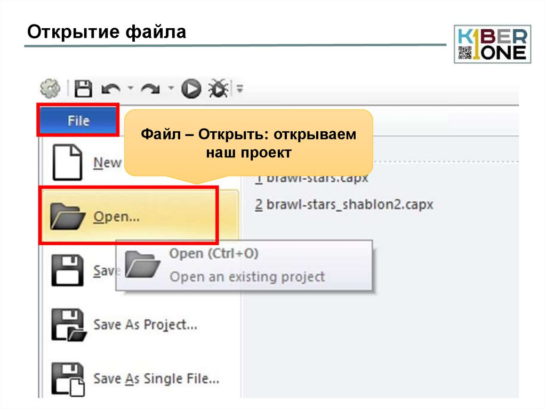Click the gear icon at toolbar left
Image resolution: width=546 pixels, height=409 pixels.
click(49, 88)
